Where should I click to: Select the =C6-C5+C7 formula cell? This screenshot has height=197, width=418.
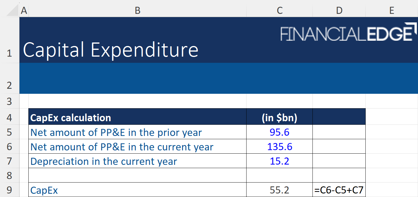point(339,190)
